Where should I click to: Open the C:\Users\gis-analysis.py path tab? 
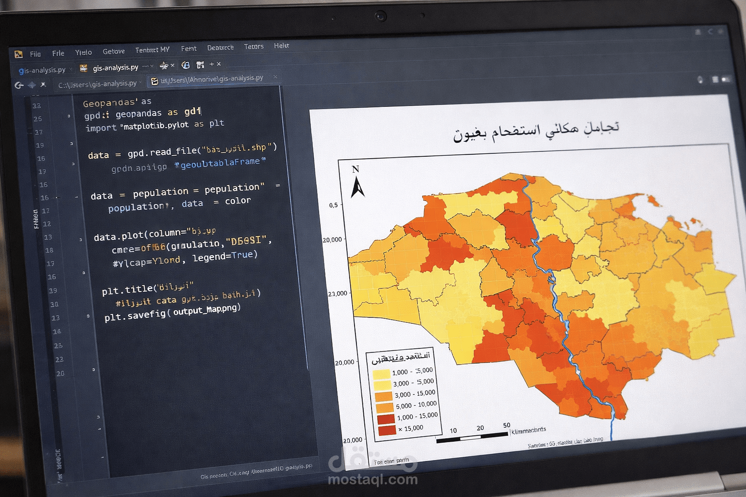[98, 84]
